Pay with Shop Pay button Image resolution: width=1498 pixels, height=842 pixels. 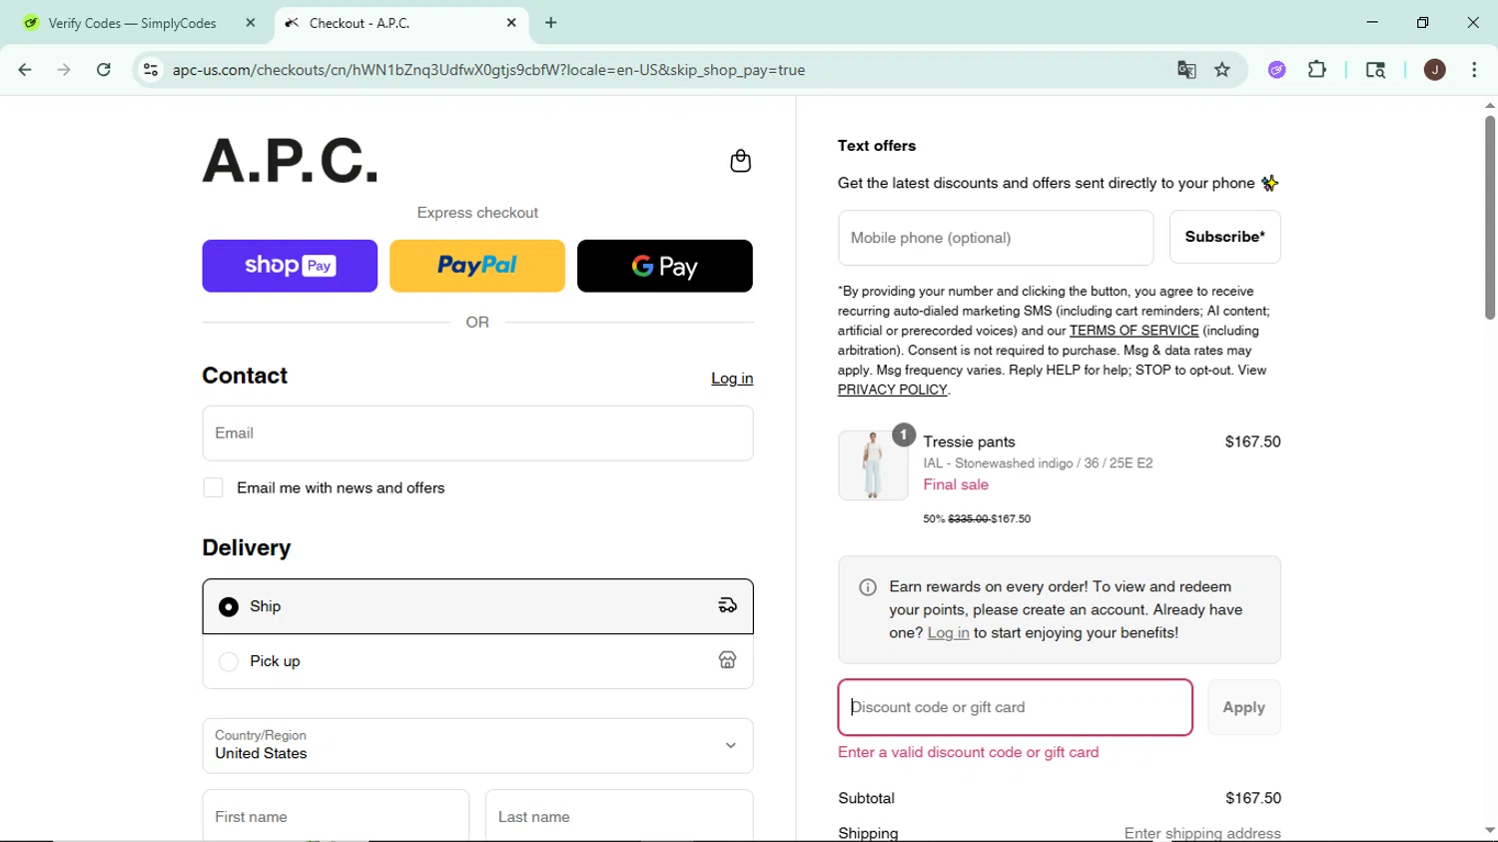(x=290, y=266)
